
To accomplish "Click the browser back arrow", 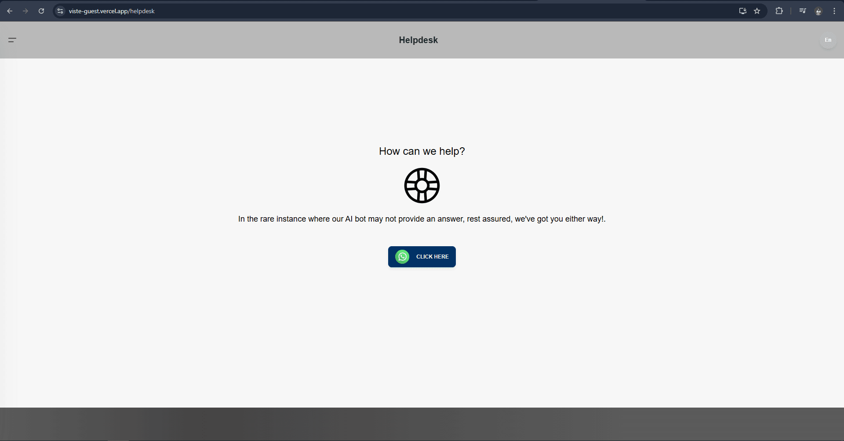I will pyautogui.click(x=10, y=11).
